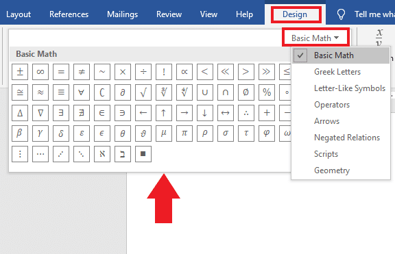Insert the approximately equal congruent symbol
This screenshot has height=254, width=395.
[x=20, y=92]
